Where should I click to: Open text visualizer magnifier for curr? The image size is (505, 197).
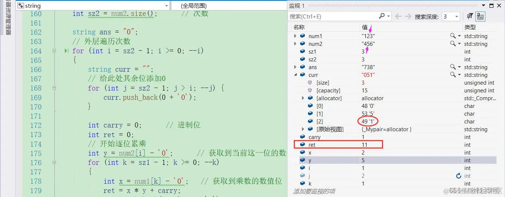pyautogui.click(x=453, y=75)
